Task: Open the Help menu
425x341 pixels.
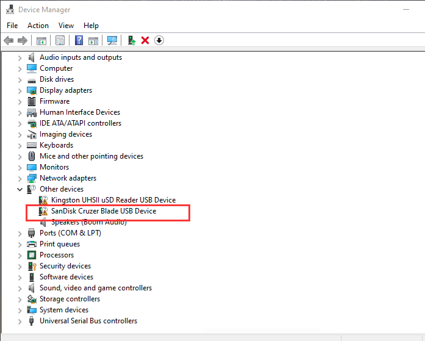Action: click(91, 26)
